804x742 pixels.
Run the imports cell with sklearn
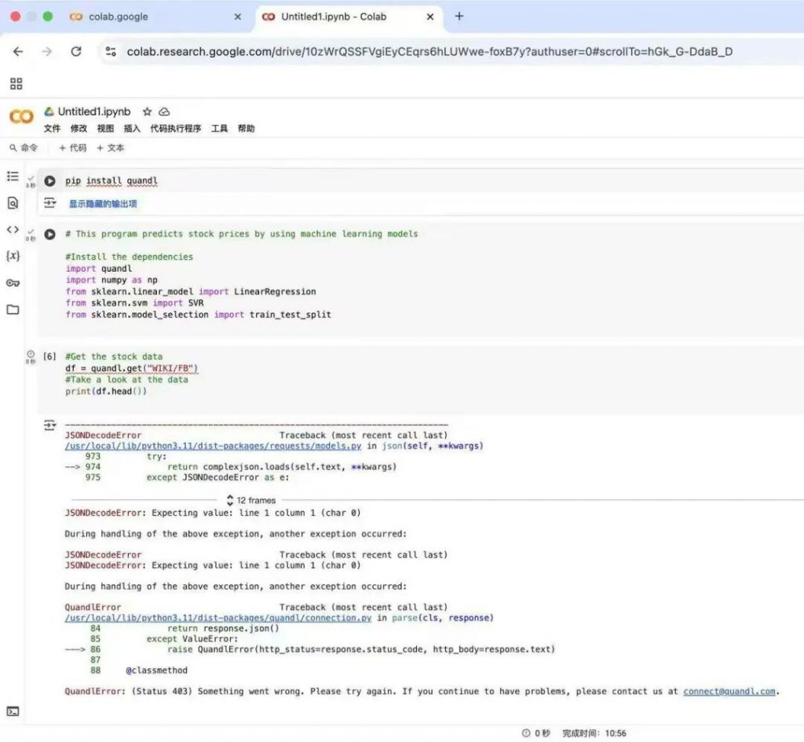[x=49, y=234]
